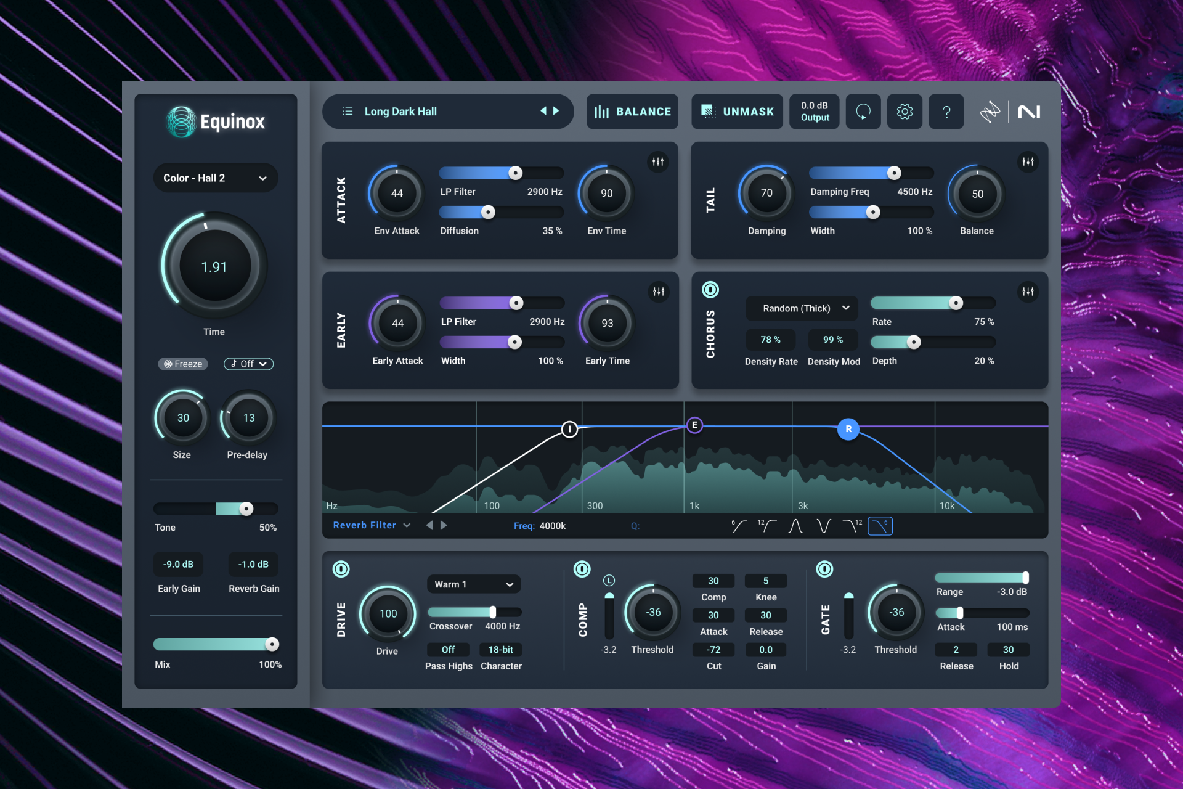The image size is (1183, 789).
Task: Open Tail panel advanced settings icon
Action: click(1028, 162)
